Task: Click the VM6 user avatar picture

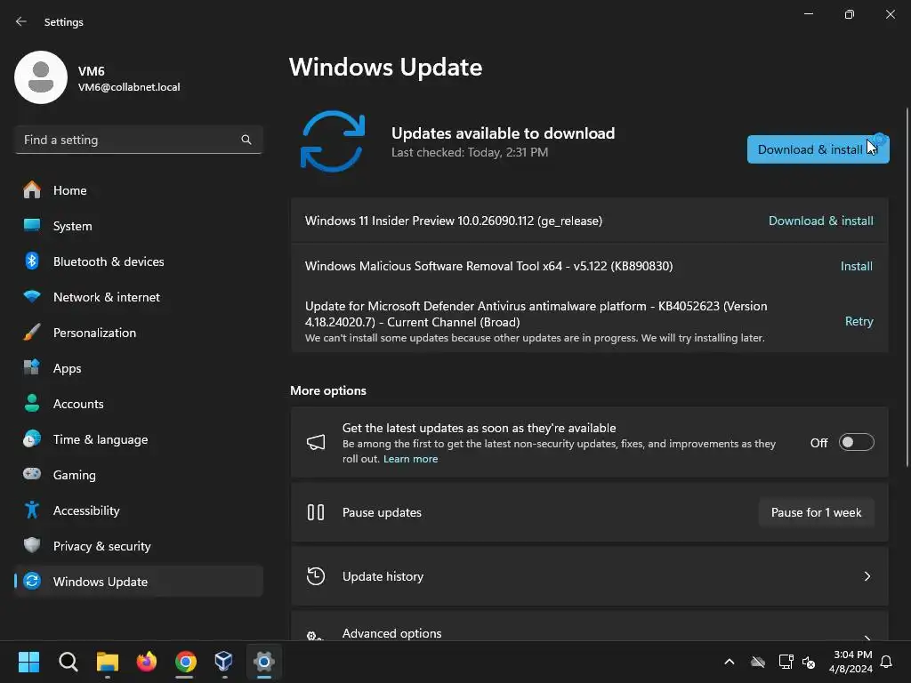Action: click(41, 77)
